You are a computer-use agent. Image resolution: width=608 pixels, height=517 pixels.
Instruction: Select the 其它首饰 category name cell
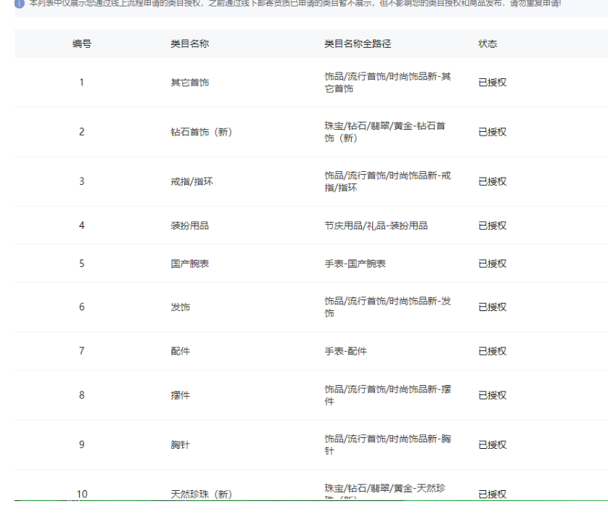click(190, 83)
